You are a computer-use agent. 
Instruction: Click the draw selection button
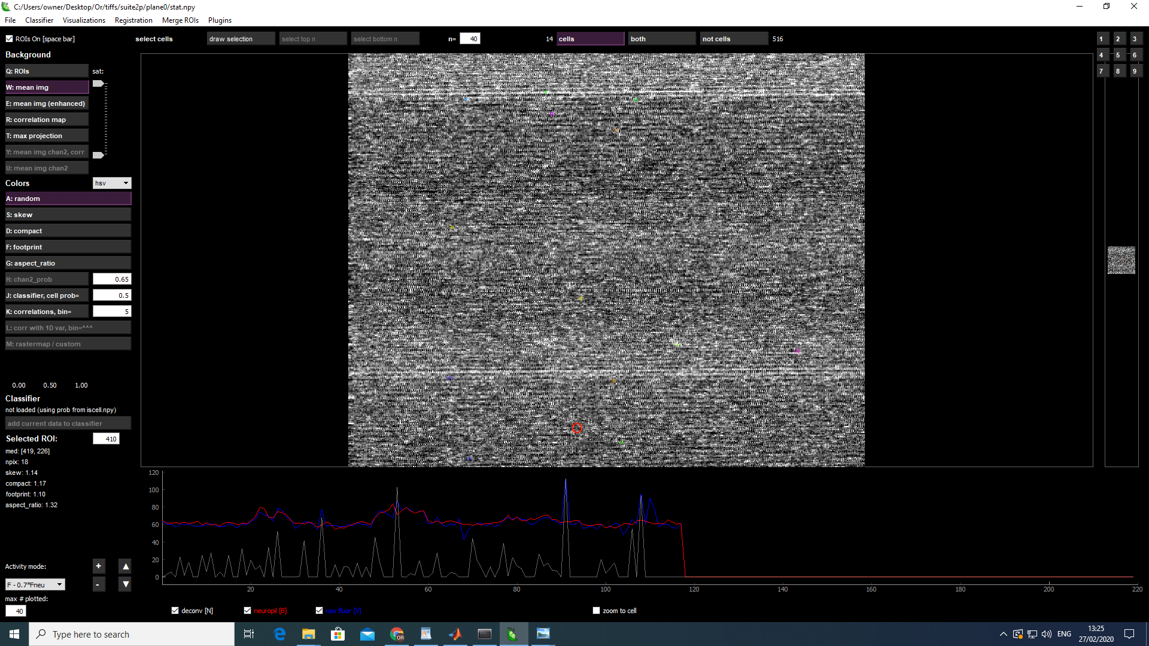(241, 39)
